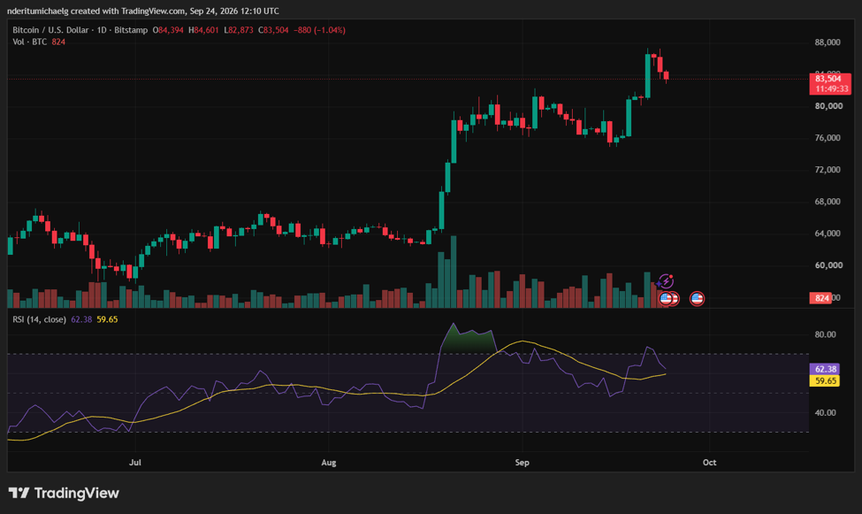862x514 pixels.
Task: Click the yellow 59.65 RSI average axis label
Action: pyautogui.click(x=825, y=380)
